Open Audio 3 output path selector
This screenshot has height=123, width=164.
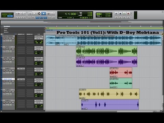pyautogui.click(x=39, y=92)
